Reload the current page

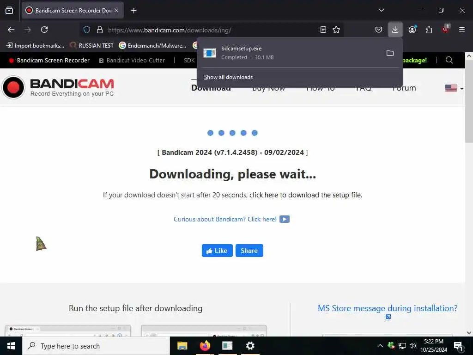tap(44, 30)
